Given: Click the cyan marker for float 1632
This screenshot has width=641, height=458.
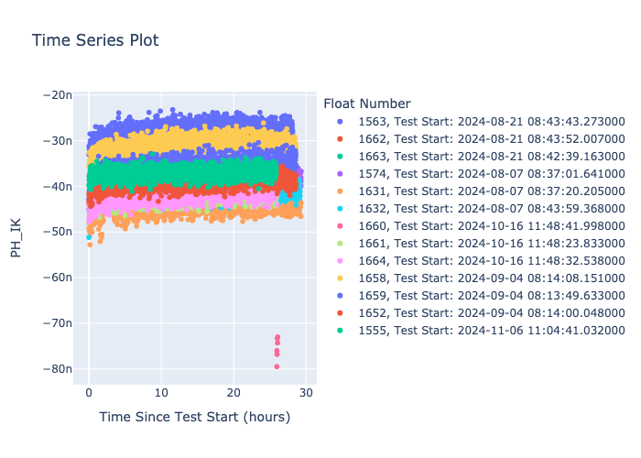Looking at the screenshot, I should (340, 209).
